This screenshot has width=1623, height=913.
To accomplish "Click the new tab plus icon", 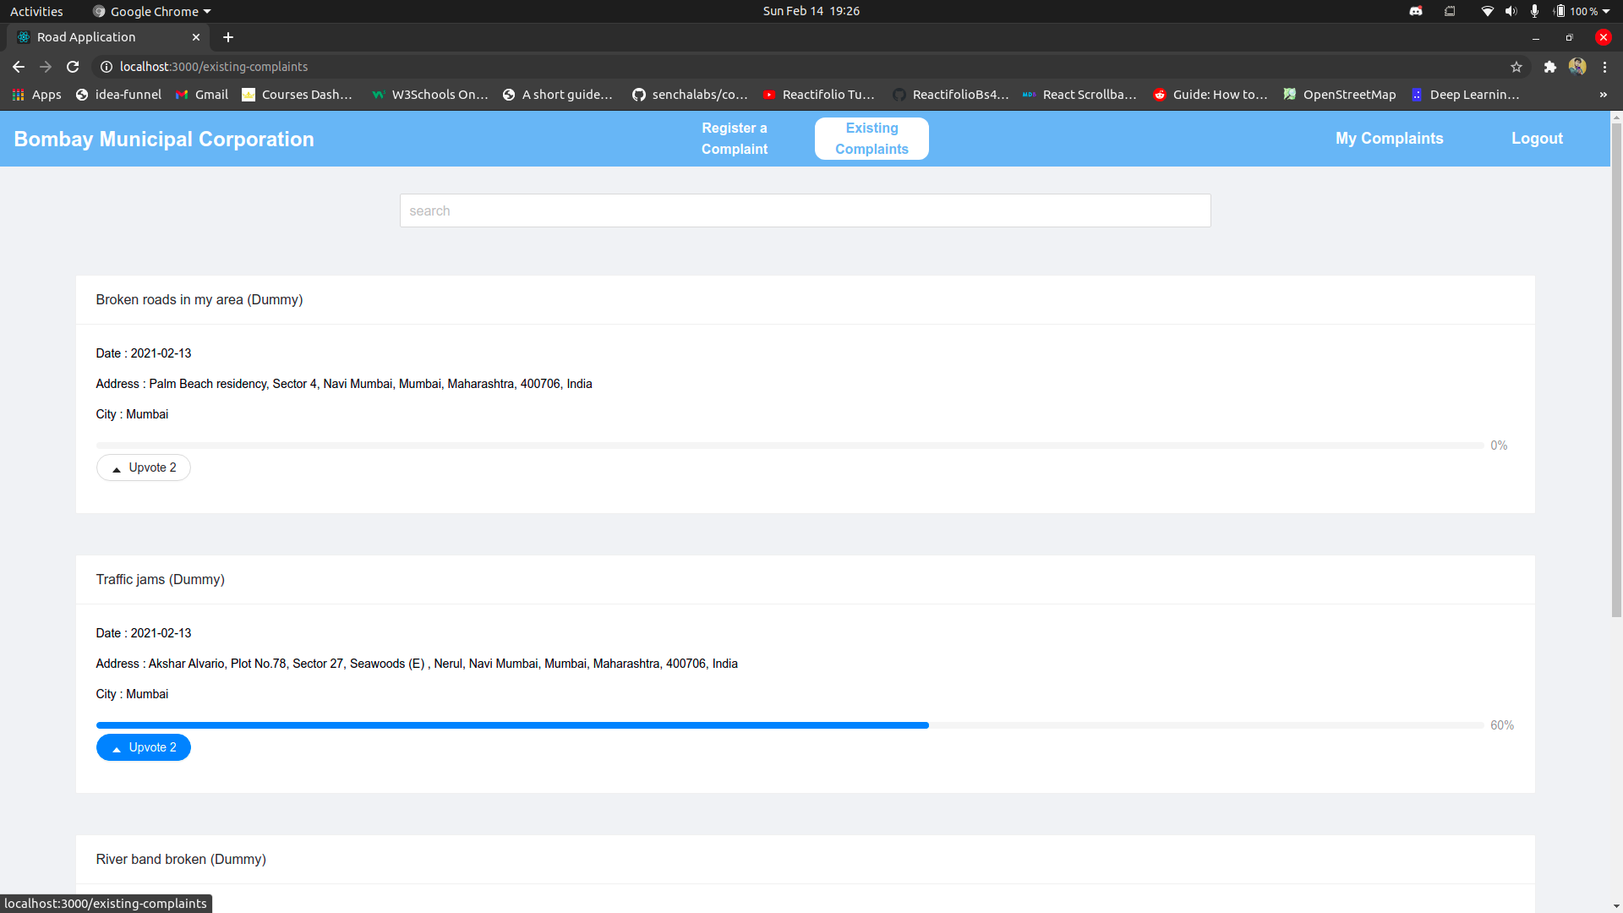I will tap(228, 37).
